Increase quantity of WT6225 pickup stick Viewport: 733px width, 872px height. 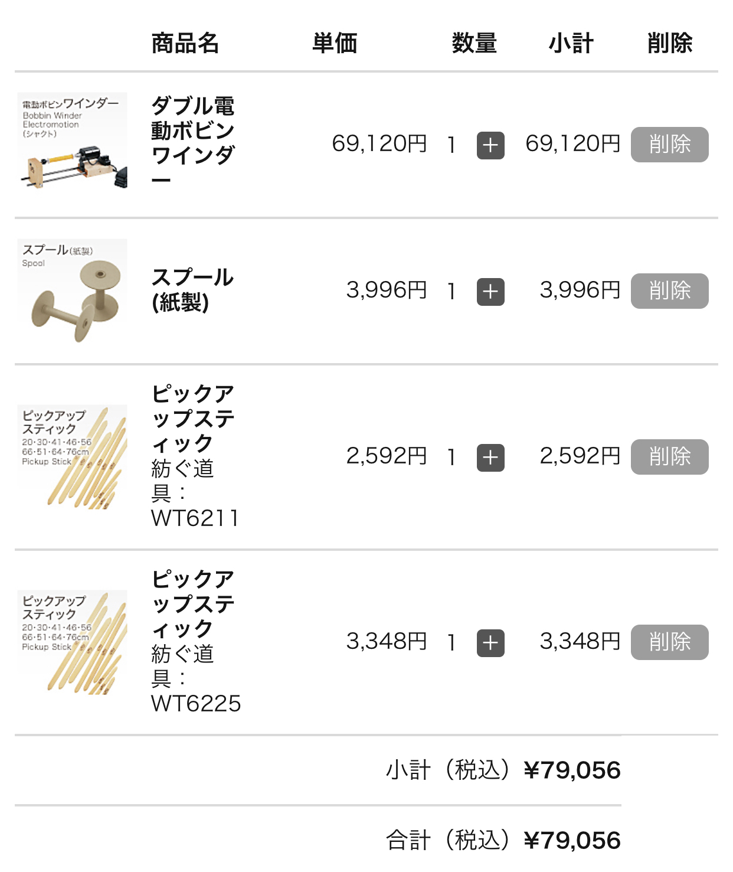(490, 643)
